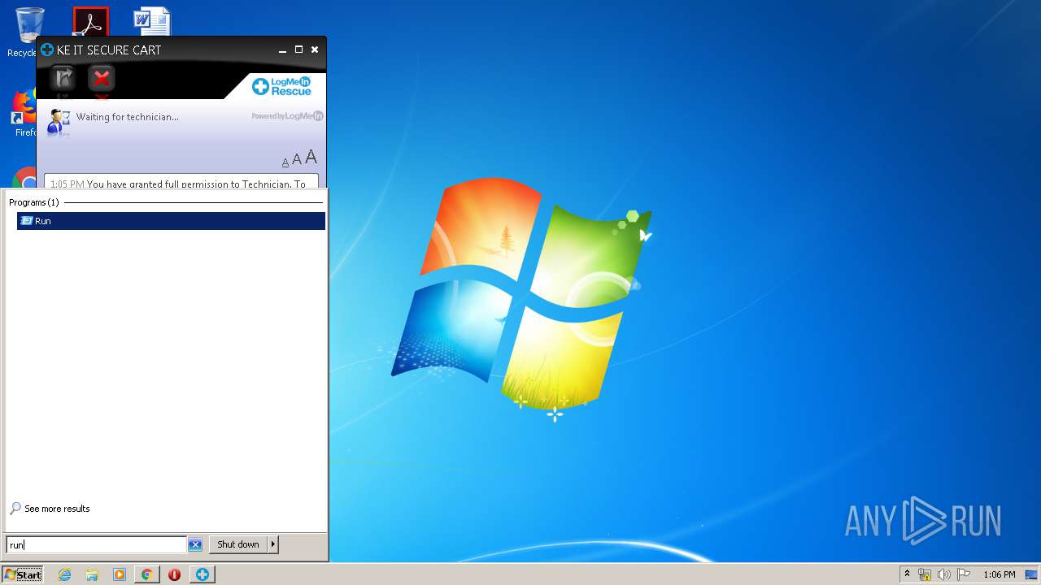
Task: Click the technician avatar icon
Action: [x=59, y=121]
